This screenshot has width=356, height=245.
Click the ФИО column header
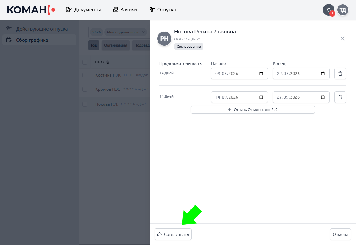[99, 62]
